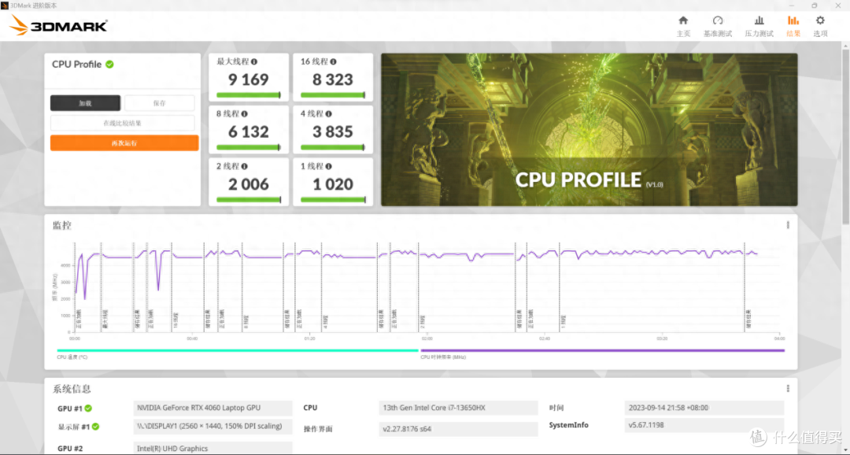The width and height of the screenshot is (850, 455).
Task: Click the 3 835 score value
Action: (x=333, y=131)
